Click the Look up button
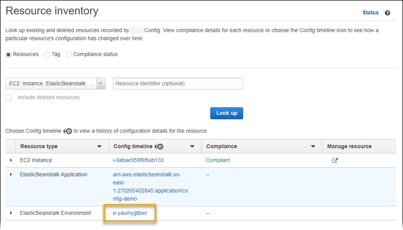 pyautogui.click(x=226, y=113)
